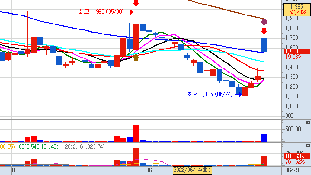Click the 1,100 price axis label
Screen dimensions: 311x175
pyautogui.click(x=291, y=97)
